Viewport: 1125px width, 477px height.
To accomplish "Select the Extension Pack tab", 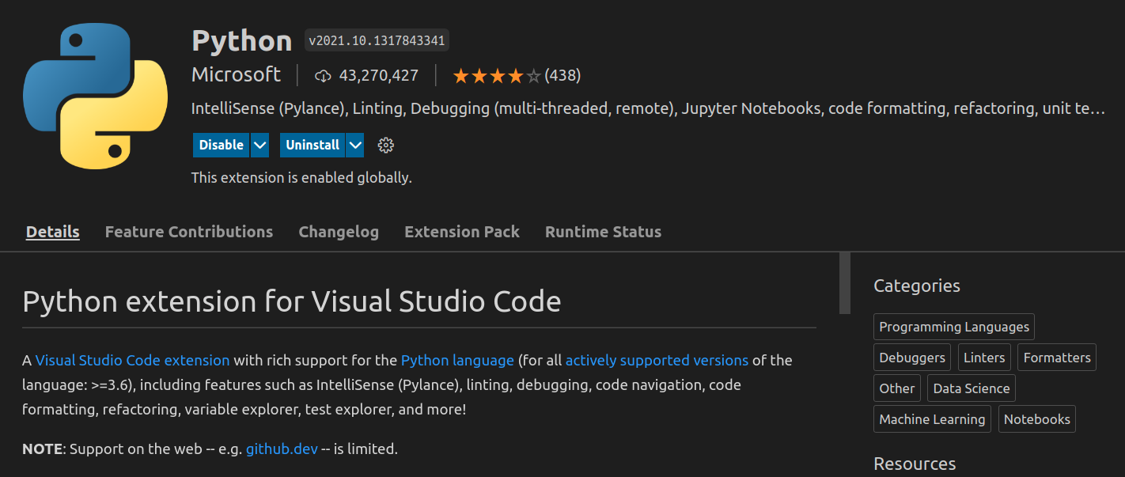I will coord(462,232).
